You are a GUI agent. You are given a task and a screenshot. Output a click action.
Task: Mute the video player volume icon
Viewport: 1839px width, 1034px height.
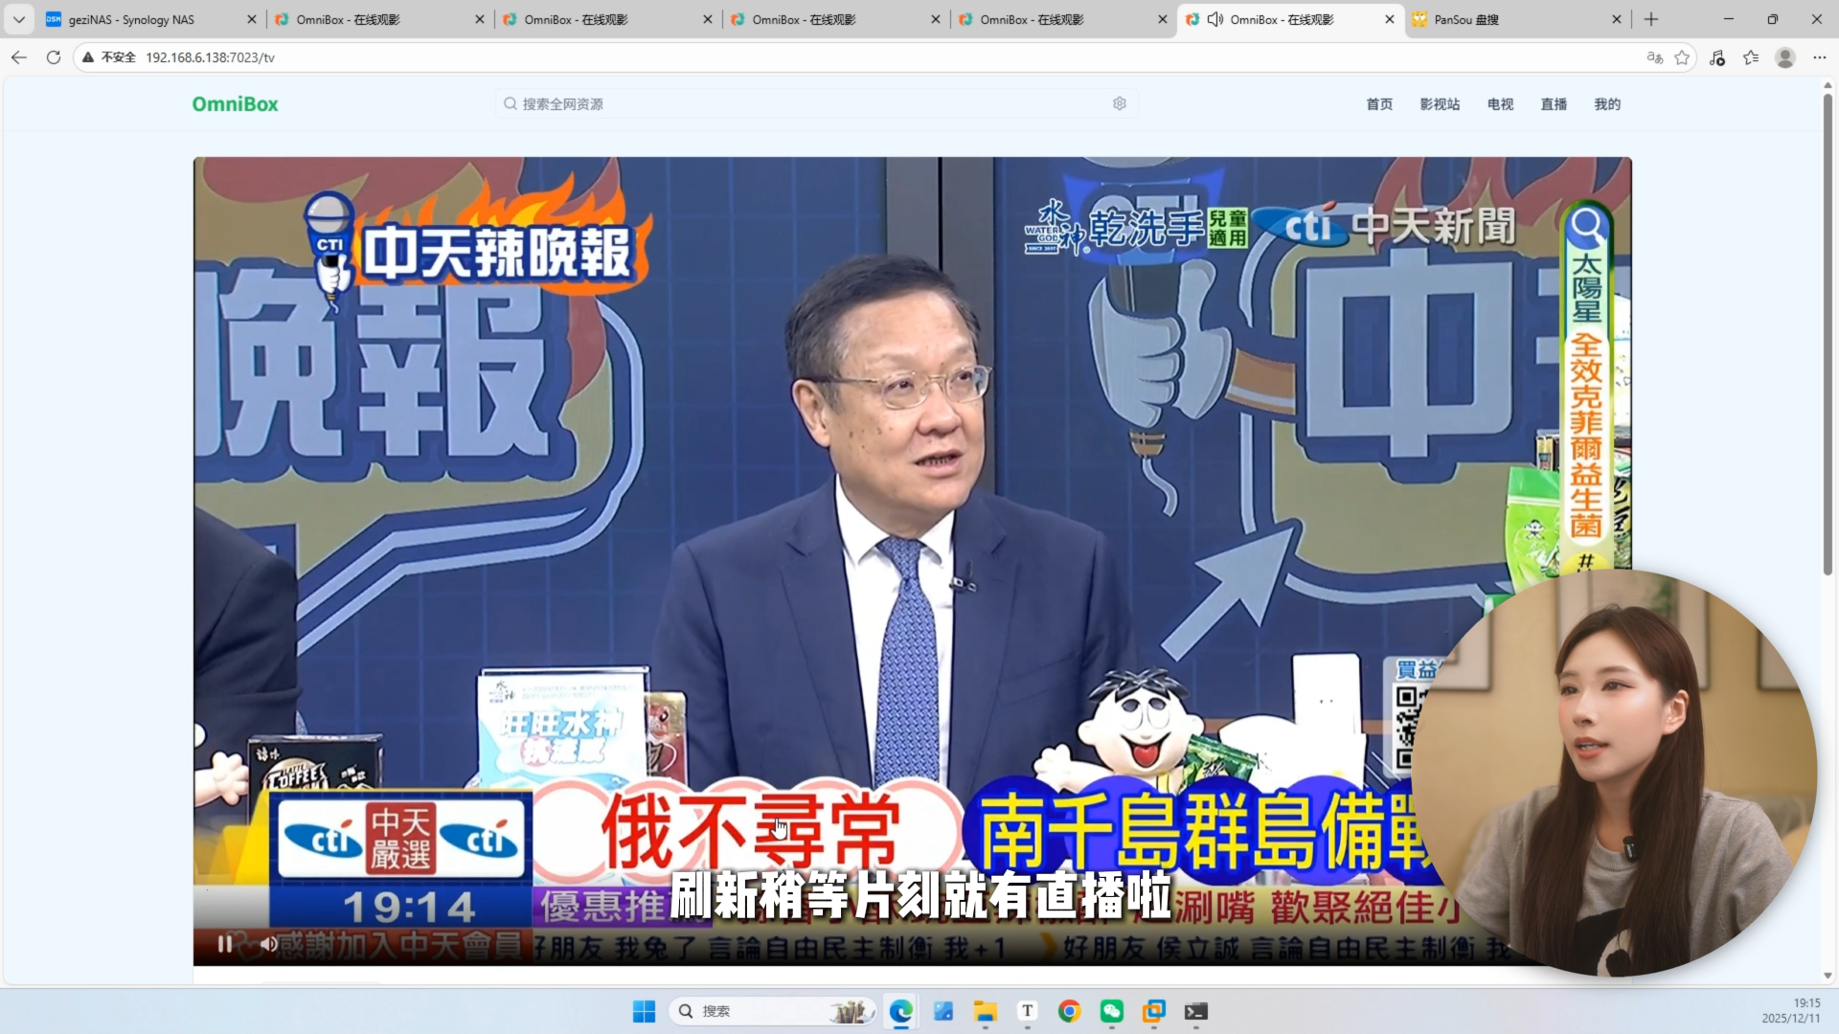click(x=268, y=944)
